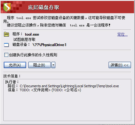Click the disk device icon
Image resolution: width=135 pixels, height=125 pixels.
pyautogui.click(x=6, y=45)
